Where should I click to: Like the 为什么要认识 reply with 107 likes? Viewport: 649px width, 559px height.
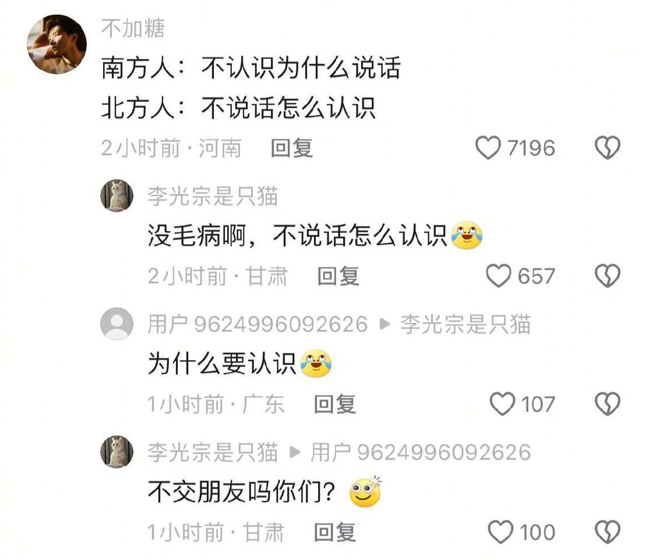pyautogui.click(x=502, y=404)
